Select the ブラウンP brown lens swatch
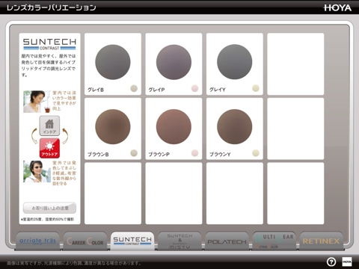Viewport: 359px width, 269px height. point(174,126)
